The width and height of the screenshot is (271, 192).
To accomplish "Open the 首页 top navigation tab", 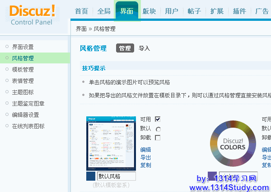I will [81, 11].
